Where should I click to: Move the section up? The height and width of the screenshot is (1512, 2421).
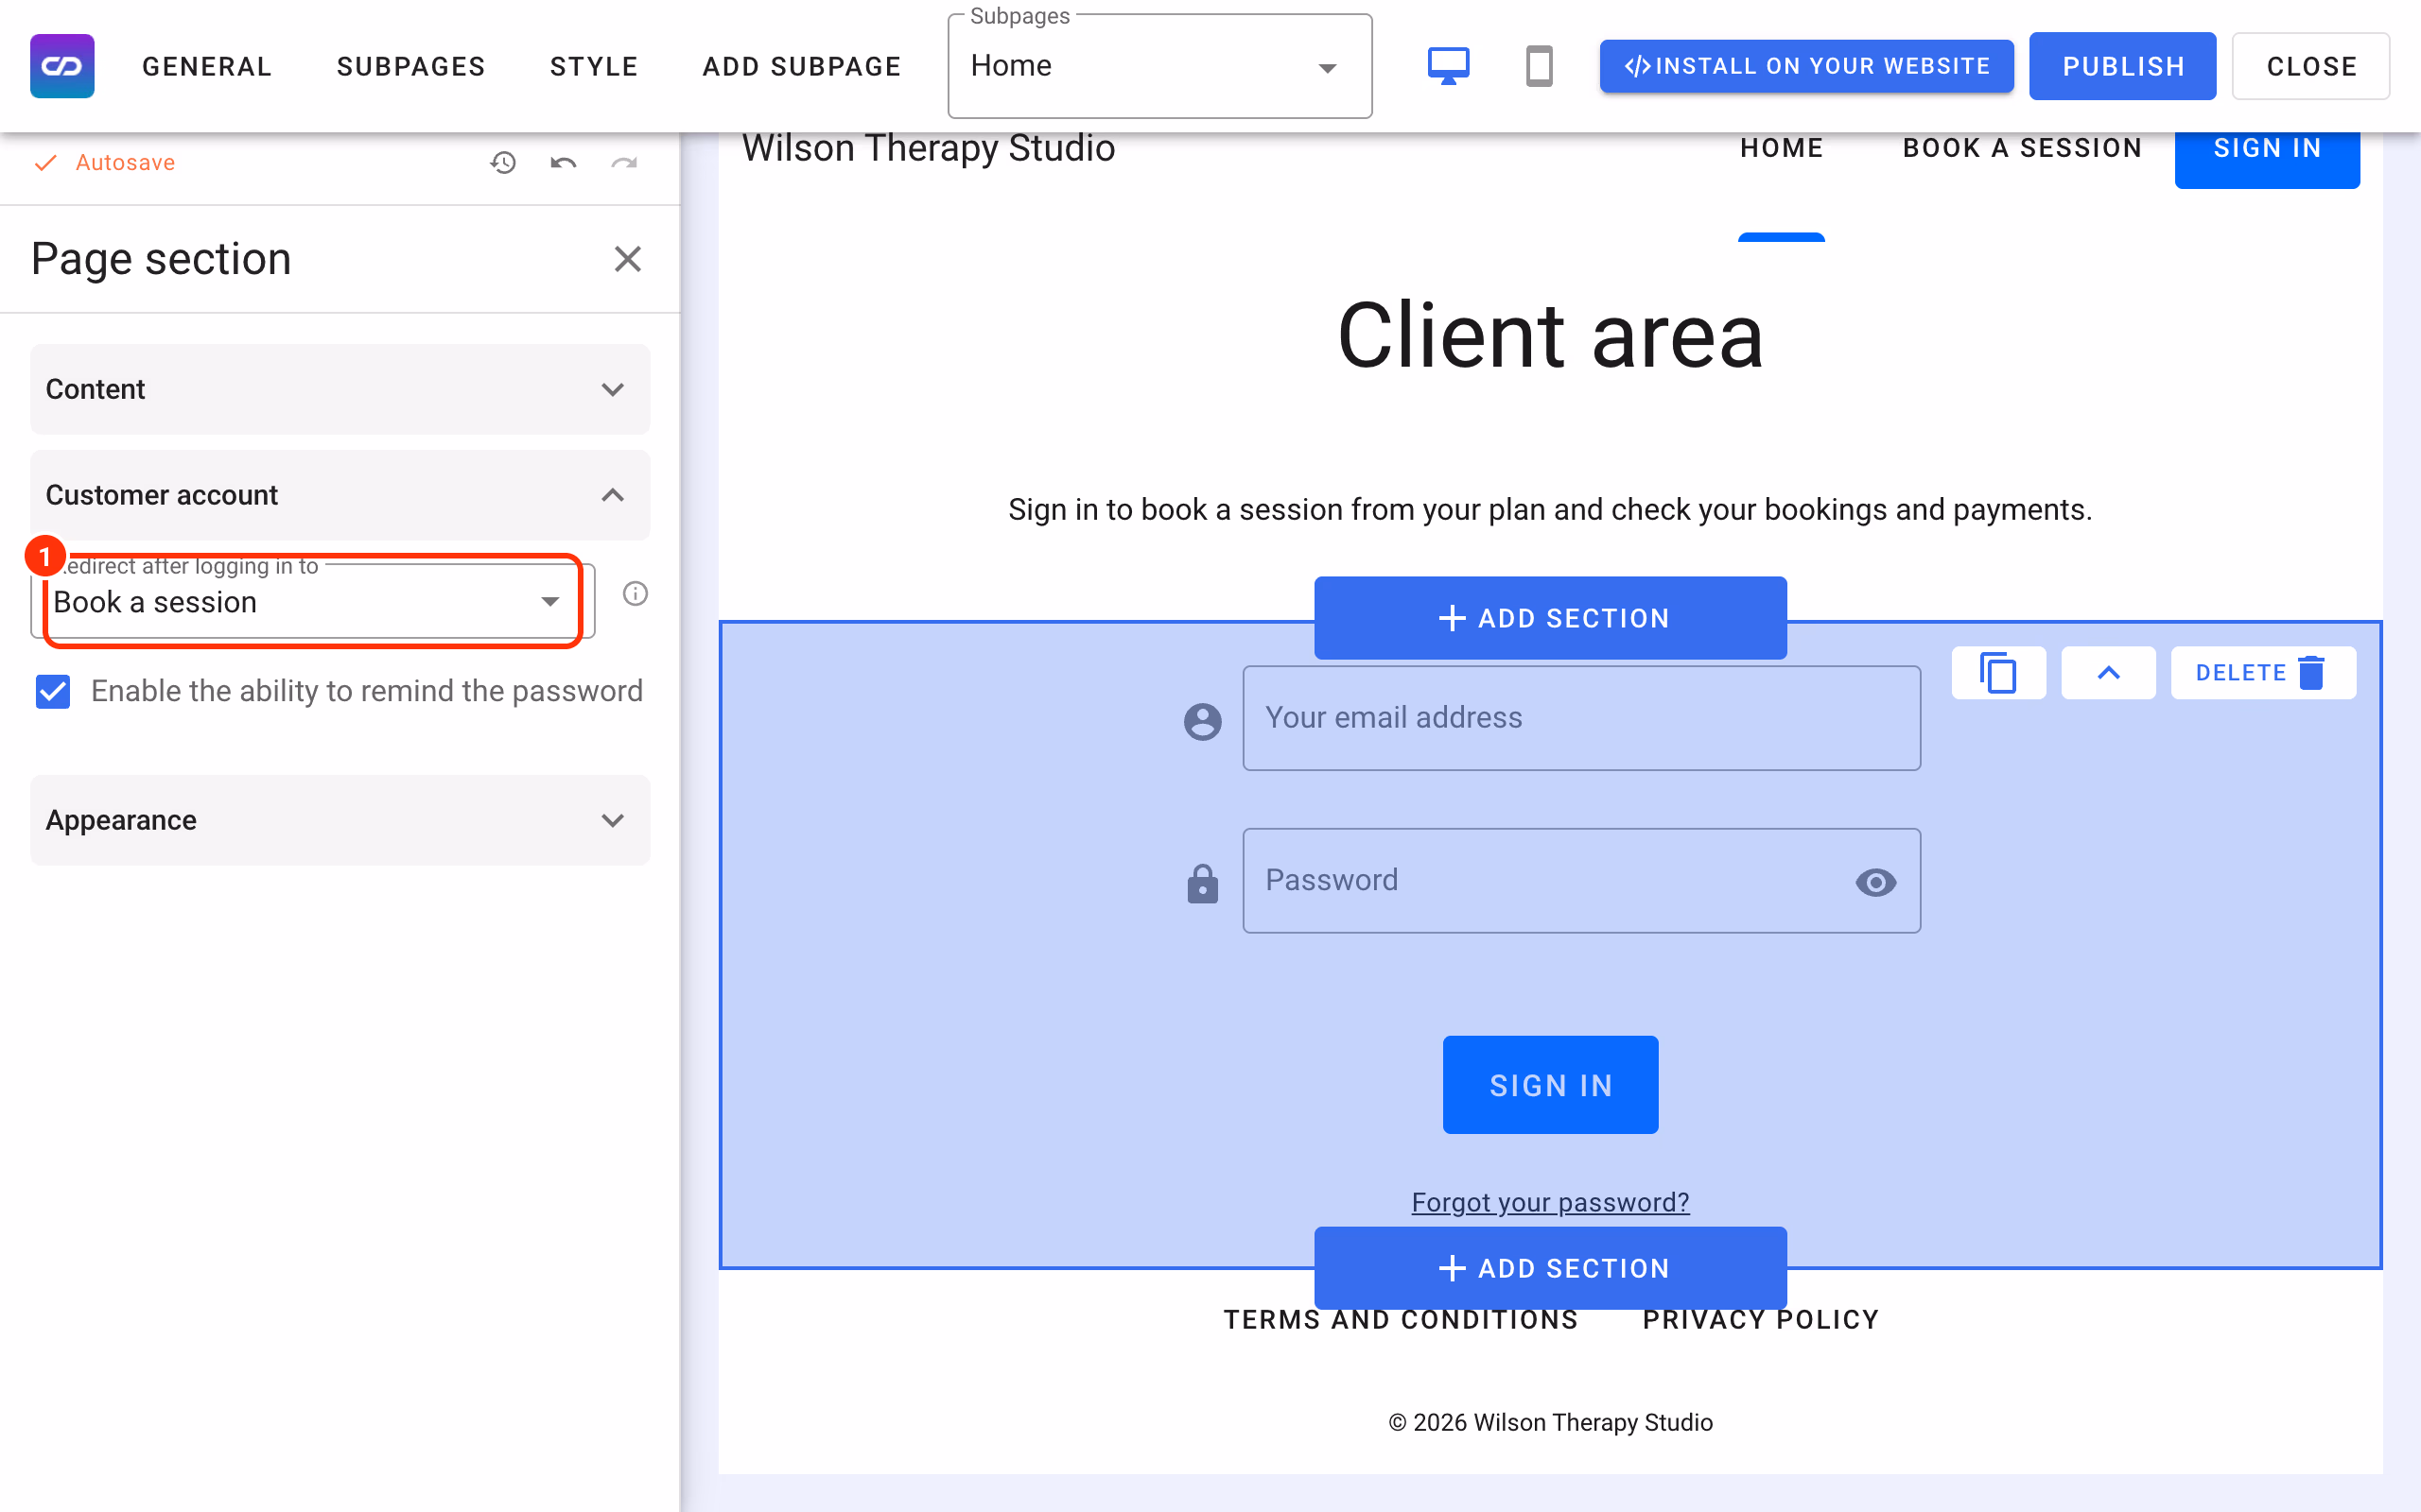pos(2108,672)
